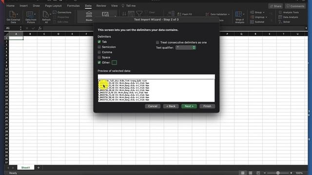This screenshot has height=175, width=312.
Task: Expand the Data Validation dropdown arrow
Action: click(x=229, y=14)
